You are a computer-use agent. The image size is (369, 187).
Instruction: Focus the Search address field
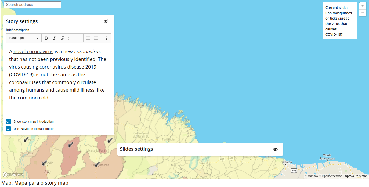coord(32,5)
